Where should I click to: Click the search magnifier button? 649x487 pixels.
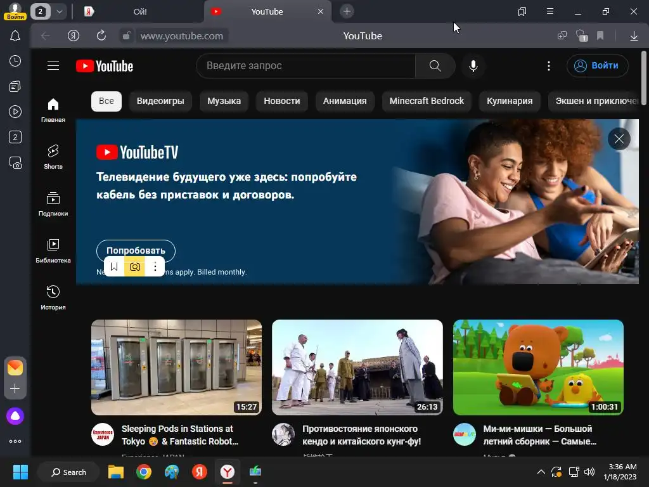pyautogui.click(x=435, y=66)
